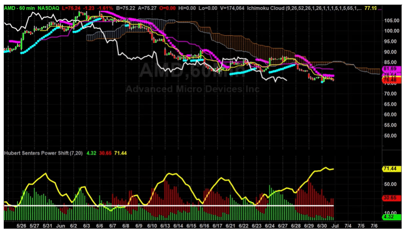Click the 6/13 date on time axis

pyautogui.click(x=165, y=226)
